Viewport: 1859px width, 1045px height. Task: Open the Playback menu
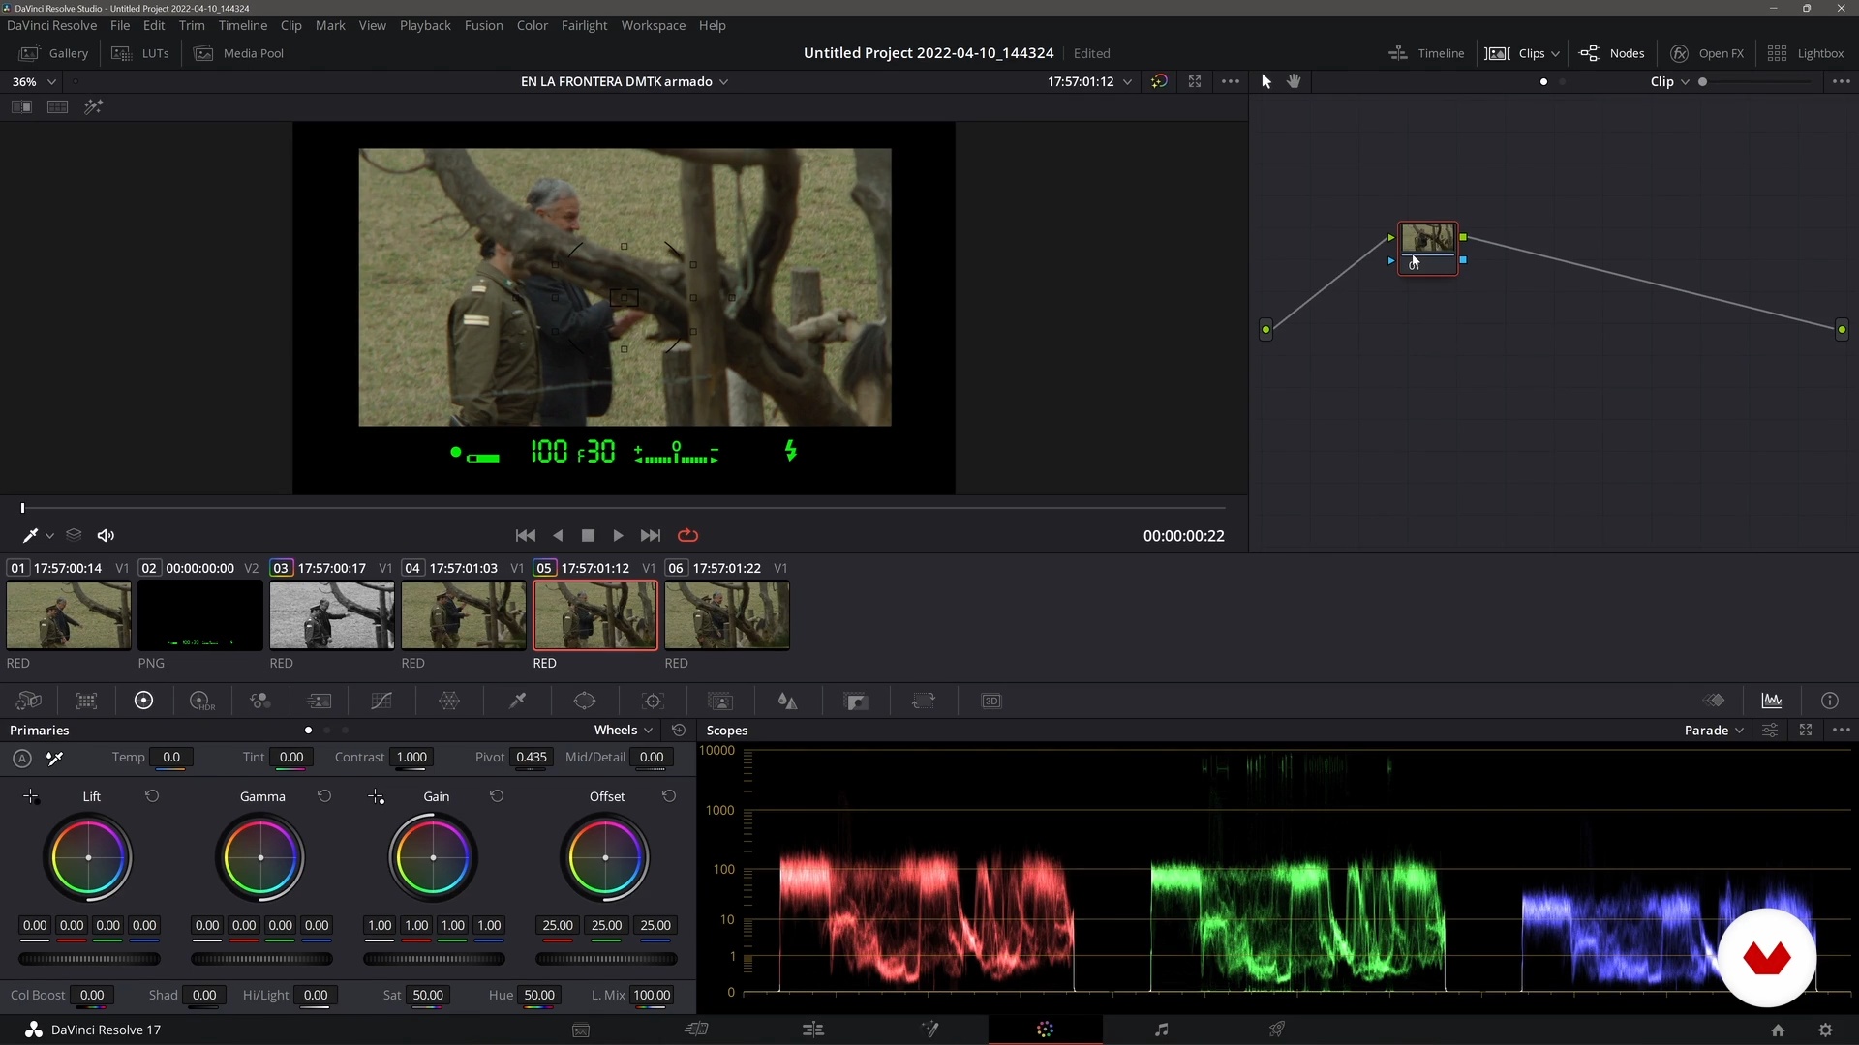tap(425, 26)
